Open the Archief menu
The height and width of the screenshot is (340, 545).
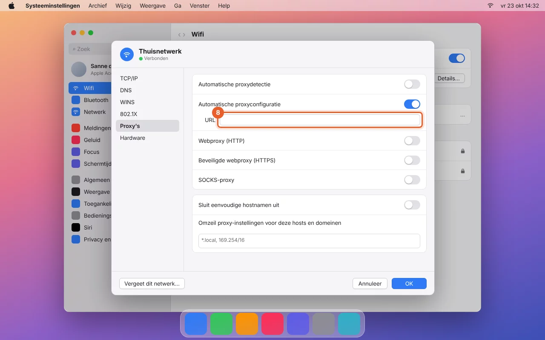pyautogui.click(x=98, y=6)
